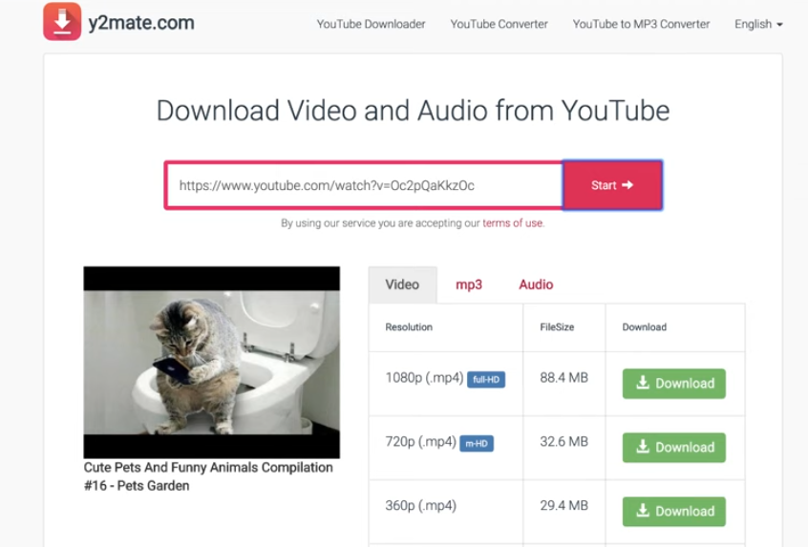Image resolution: width=808 pixels, height=547 pixels.
Task: Click the YouTube URL input field
Action: pos(364,185)
